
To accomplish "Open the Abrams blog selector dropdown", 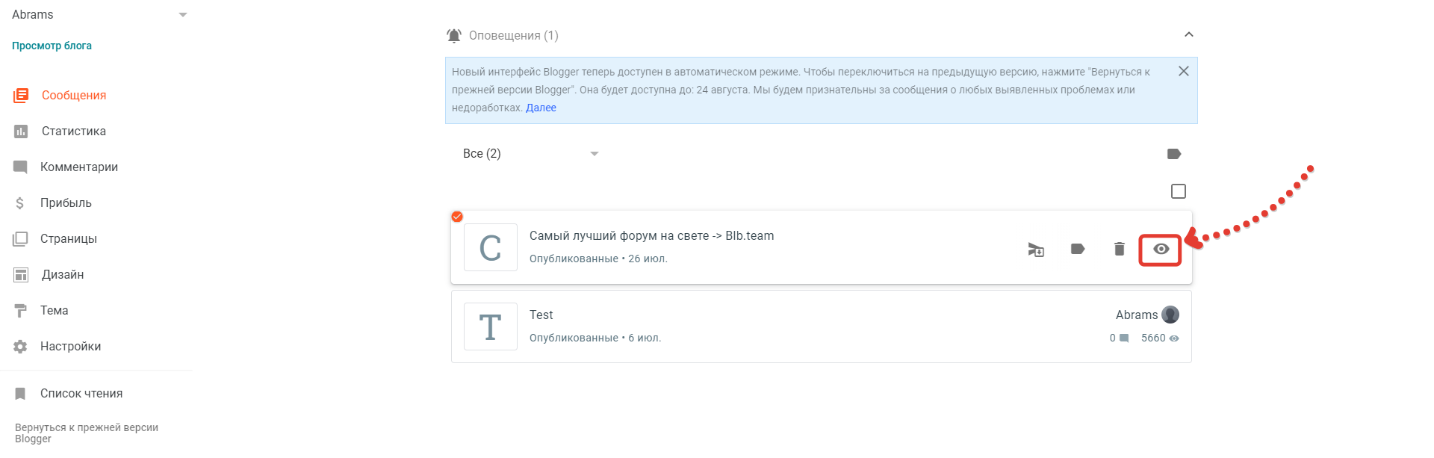I will point(182,15).
